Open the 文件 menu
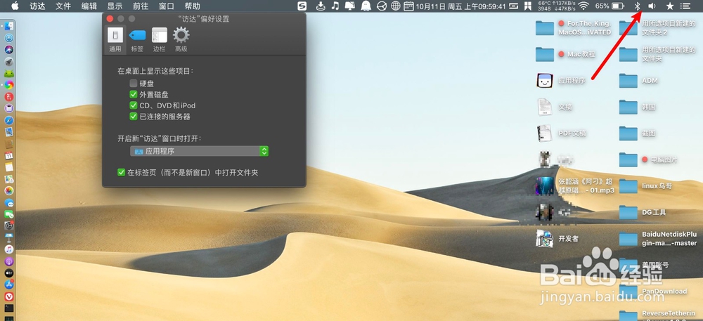703x321 pixels. pyautogui.click(x=63, y=6)
